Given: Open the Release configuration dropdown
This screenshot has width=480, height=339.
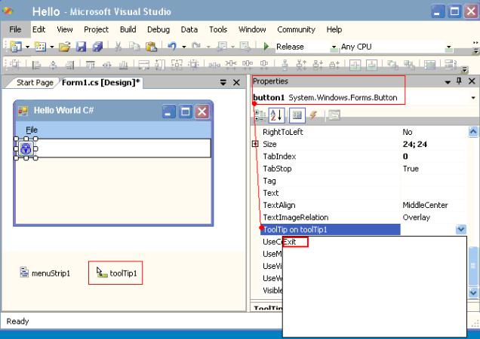Looking at the screenshot, I should (x=334, y=47).
